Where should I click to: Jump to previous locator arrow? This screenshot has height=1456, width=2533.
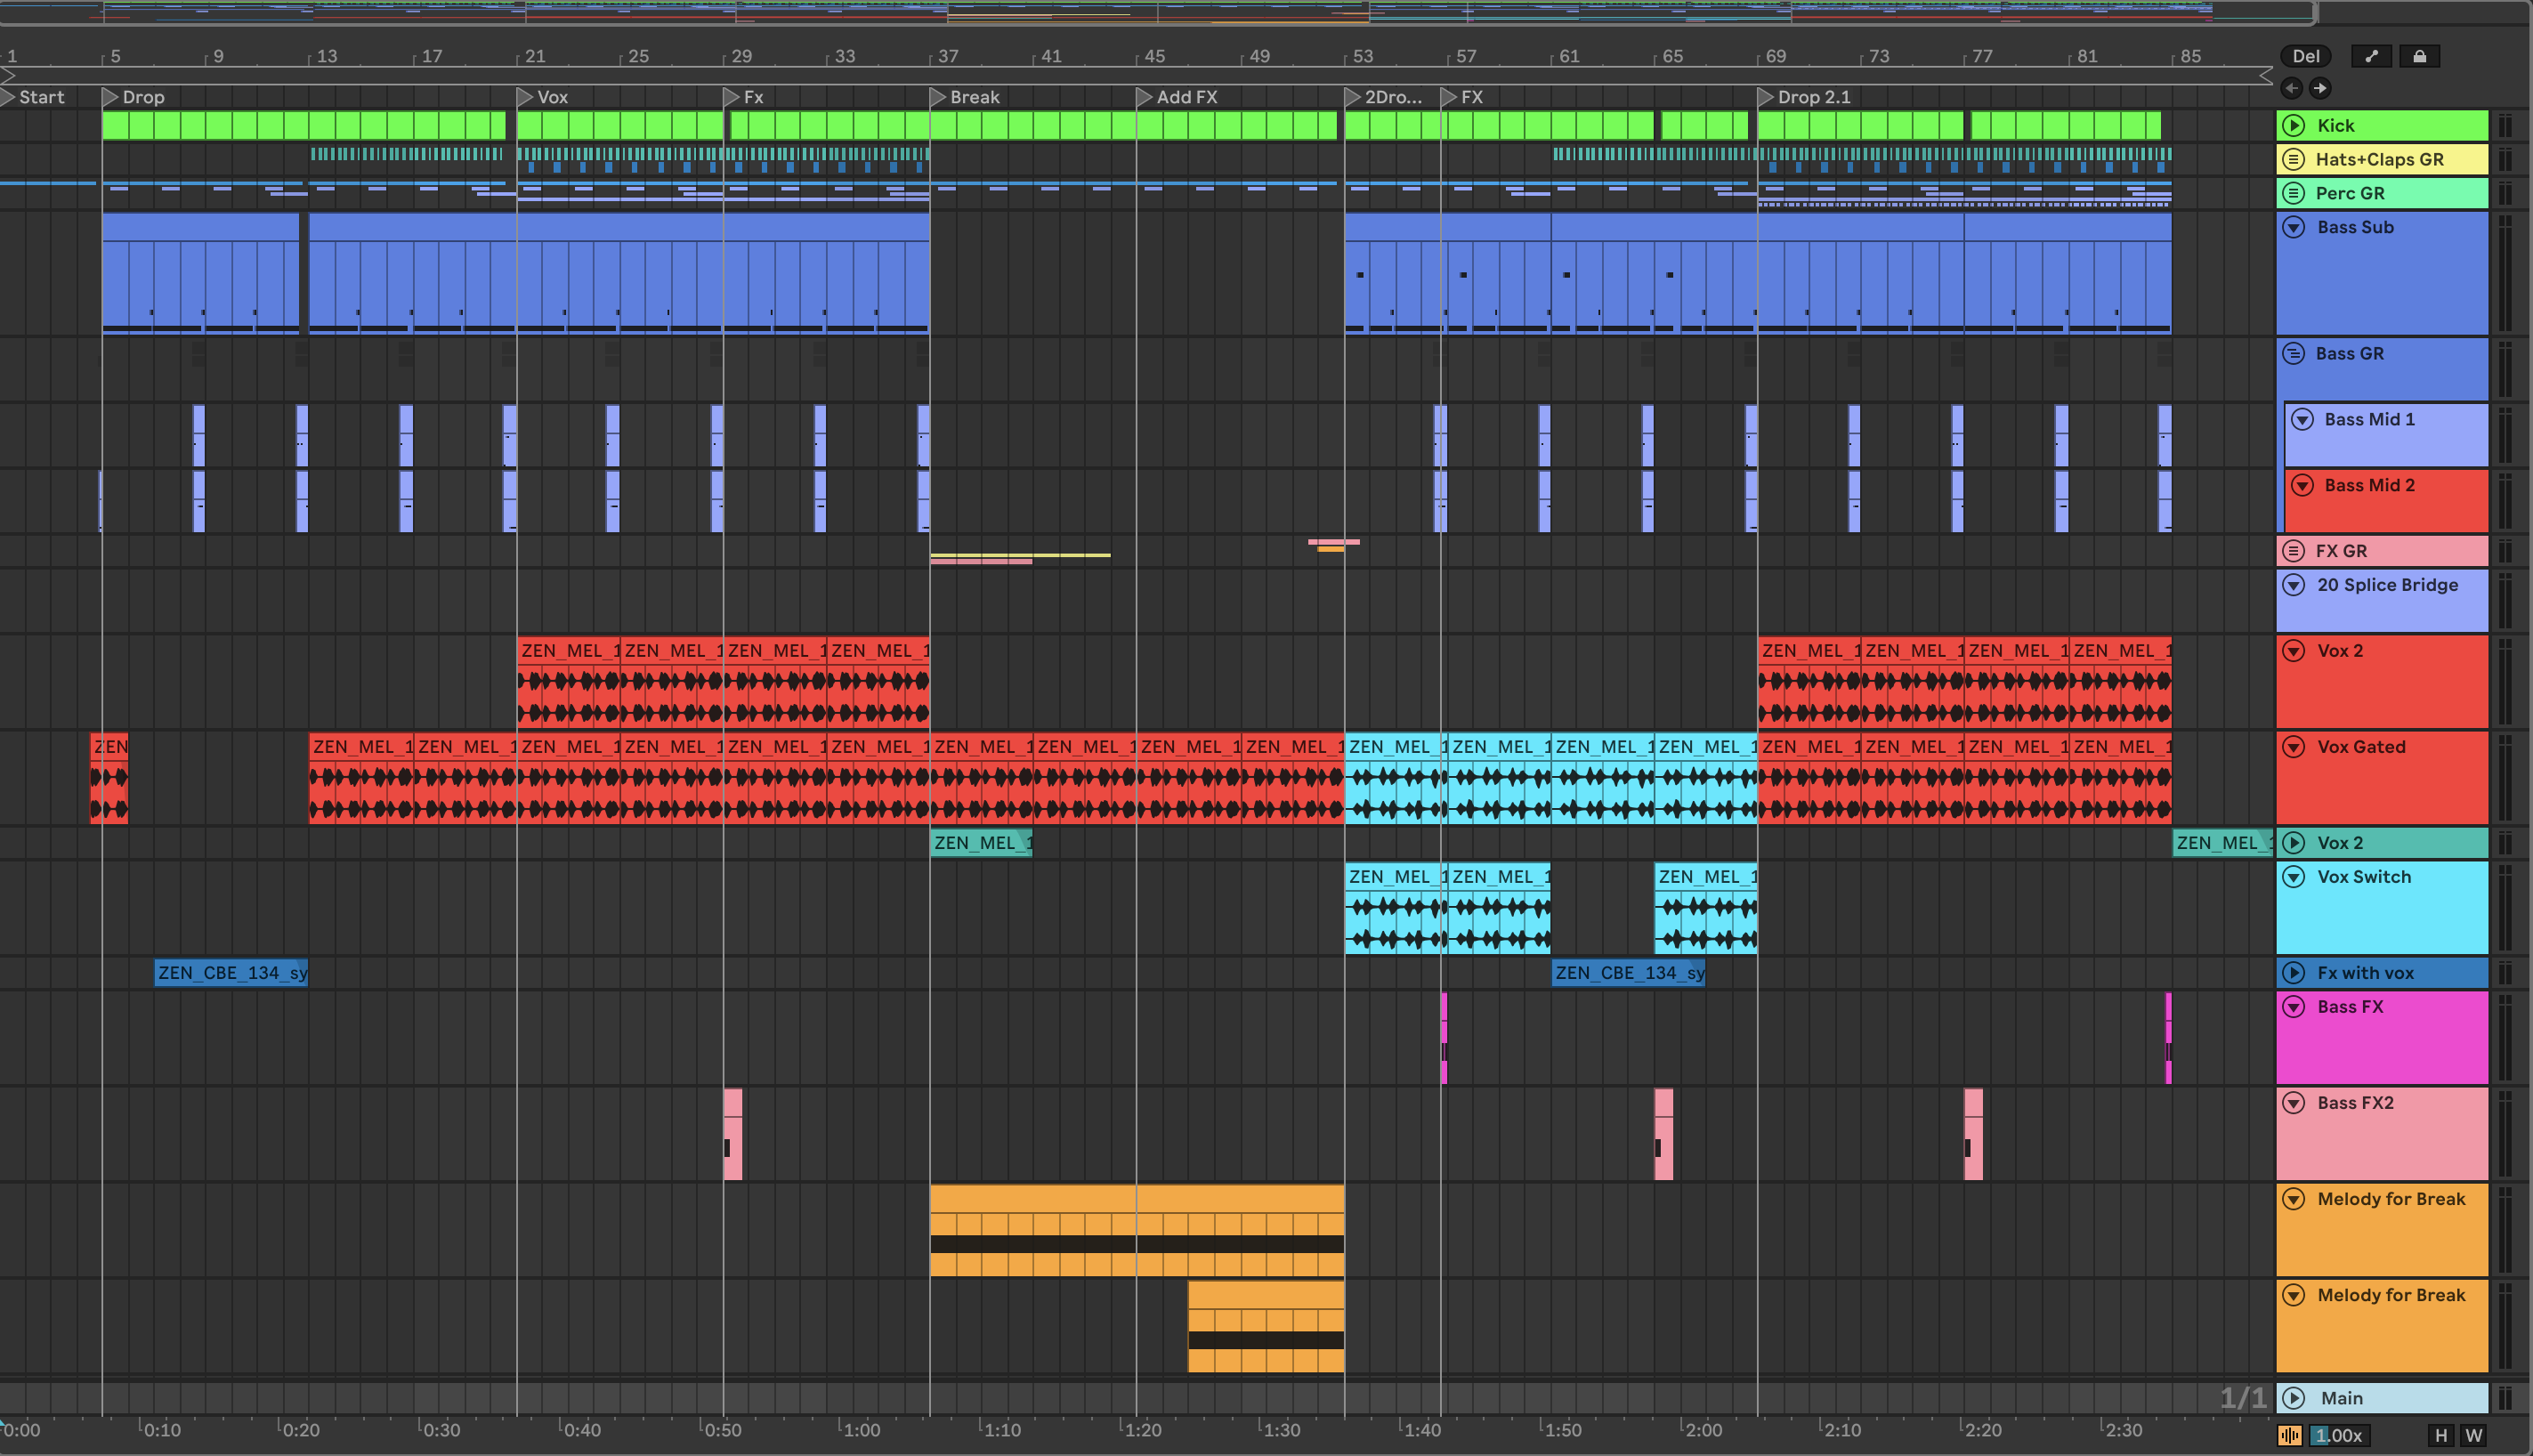[2291, 88]
